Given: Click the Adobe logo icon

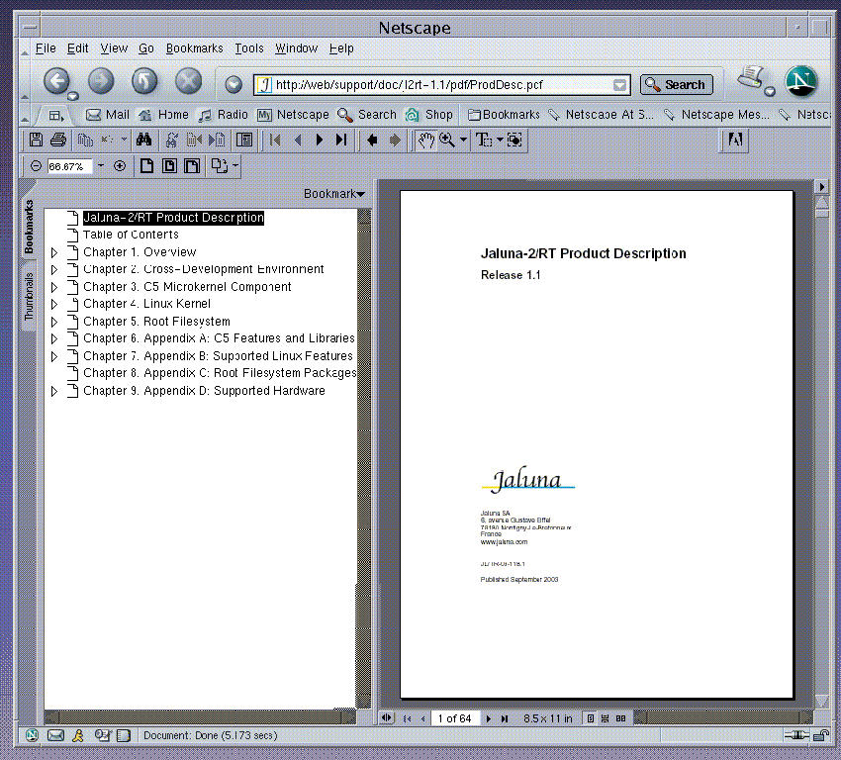Looking at the screenshot, I should point(734,140).
